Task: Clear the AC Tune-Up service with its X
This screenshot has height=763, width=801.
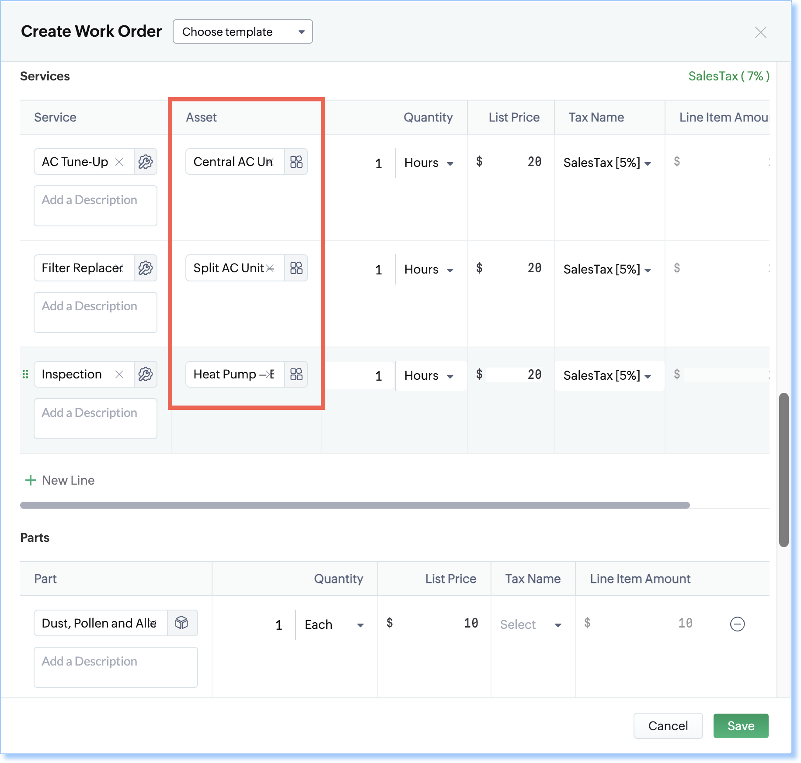Action: click(x=120, y=162)
